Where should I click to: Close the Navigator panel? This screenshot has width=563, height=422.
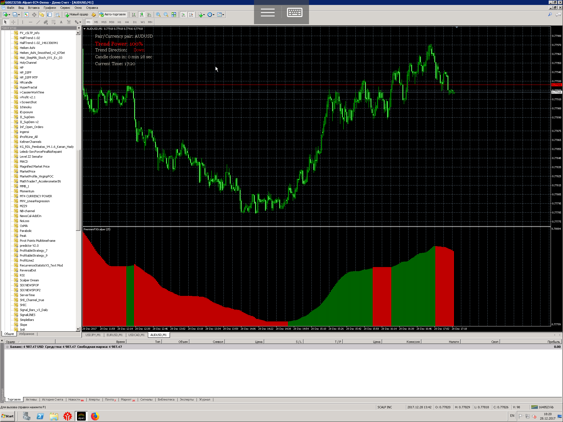79,28
